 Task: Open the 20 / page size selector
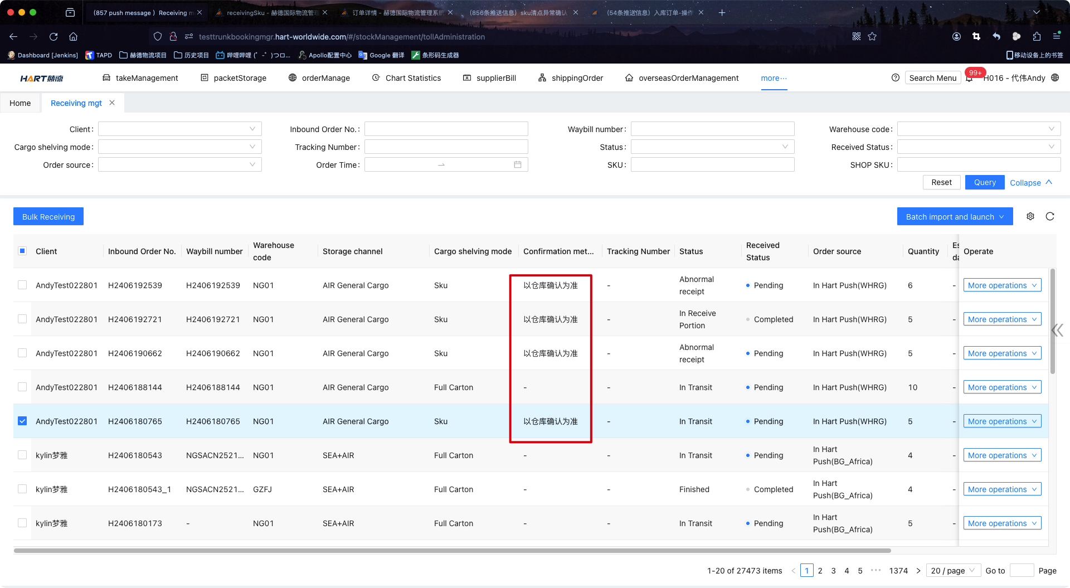(x=953, y=570)
